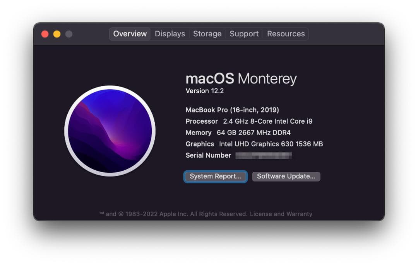The height and width of the screenshot is (265, 418).
Task: Check for updates via Software Update
Action: tap(286, 177)
